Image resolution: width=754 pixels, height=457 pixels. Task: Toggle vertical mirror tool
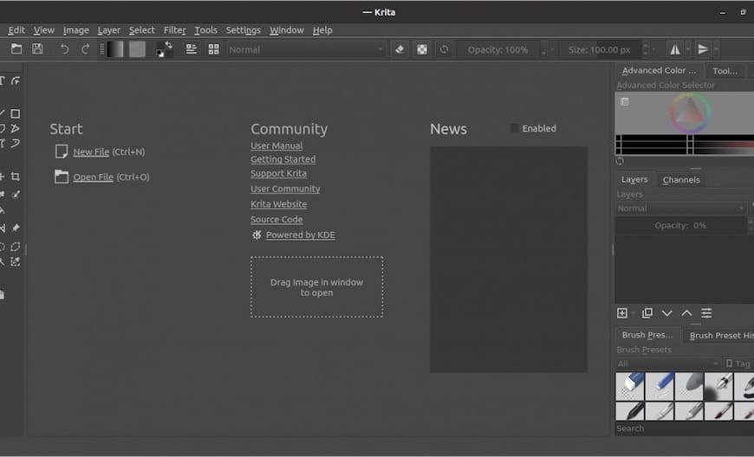click(x=703, y=49)
